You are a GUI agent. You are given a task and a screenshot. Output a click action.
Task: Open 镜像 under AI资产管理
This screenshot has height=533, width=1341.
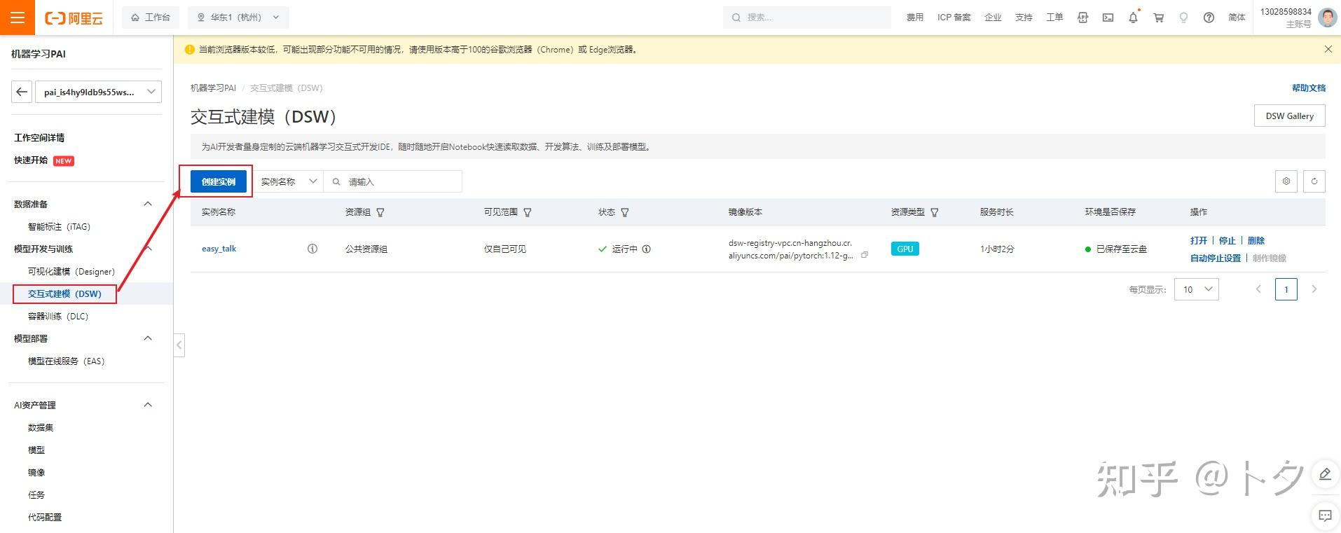[36, 472]
